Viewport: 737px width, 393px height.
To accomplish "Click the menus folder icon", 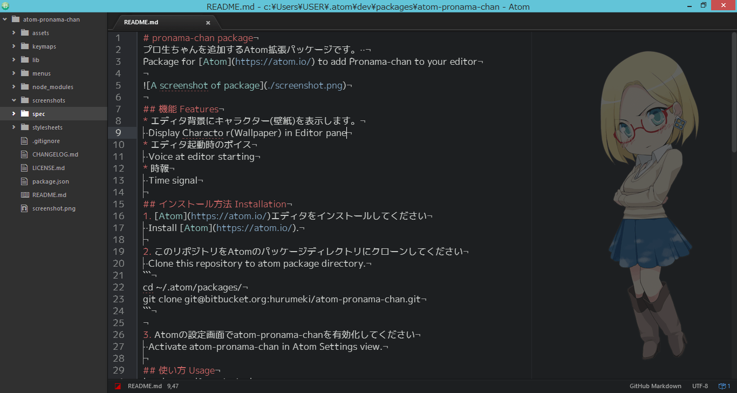I will coord(24,73).
